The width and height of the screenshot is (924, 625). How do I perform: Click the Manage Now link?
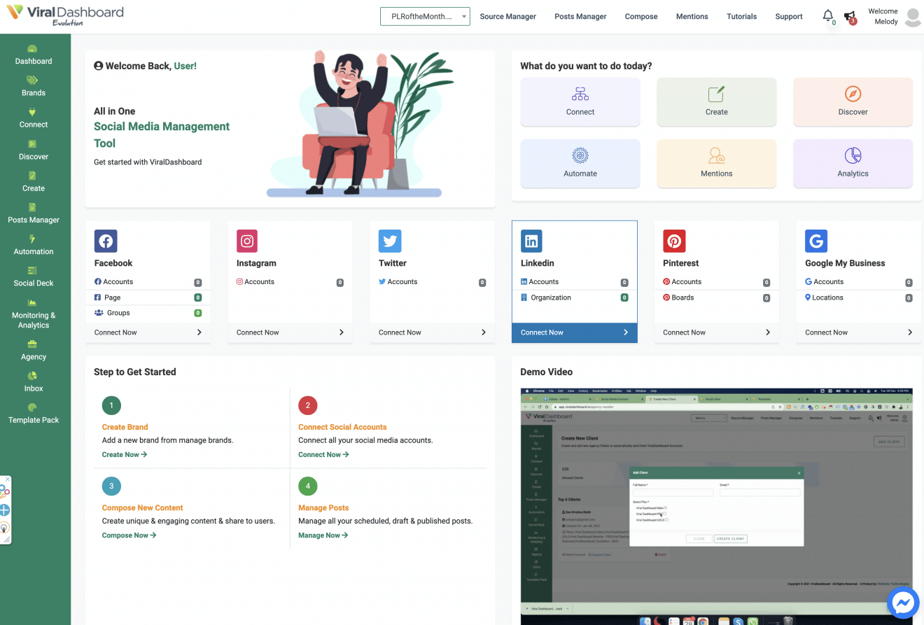coord(323,535)
